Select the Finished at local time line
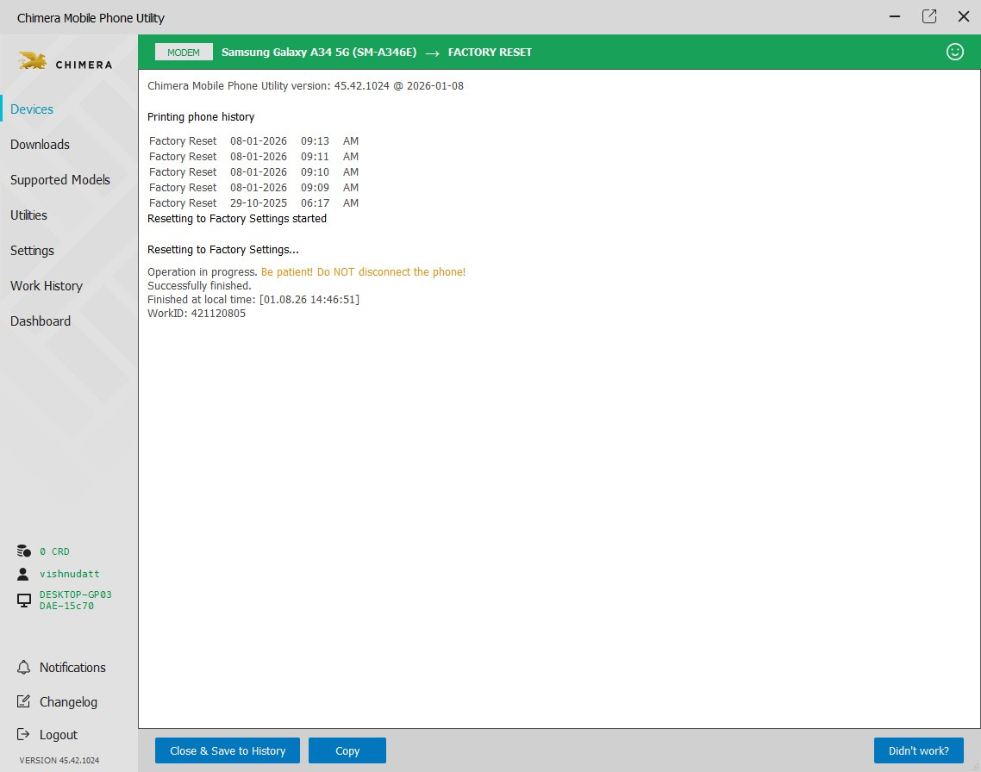981x772 pixels. tap(253, 300)
